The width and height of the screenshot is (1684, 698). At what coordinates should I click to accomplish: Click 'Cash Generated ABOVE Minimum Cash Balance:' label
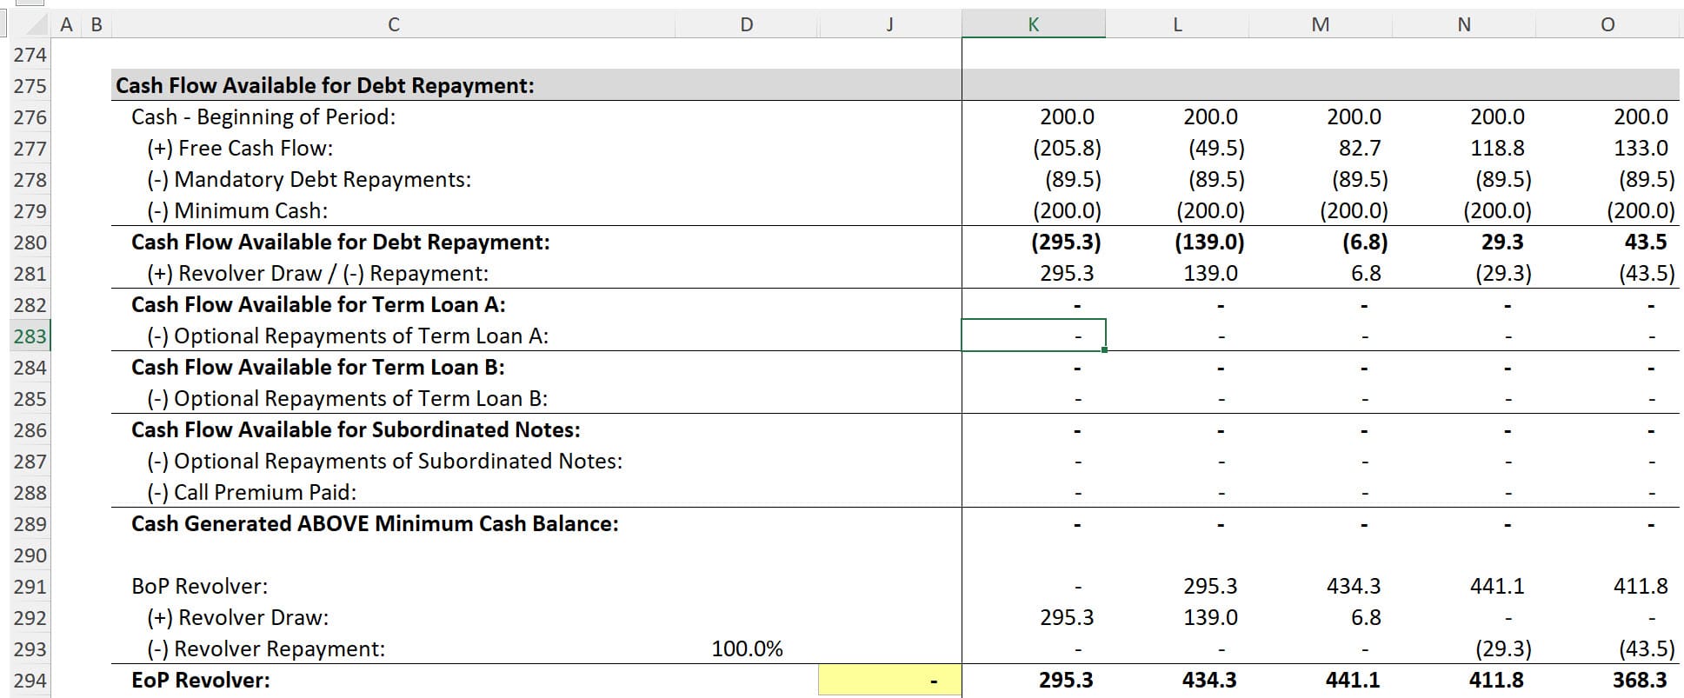[x=375, y=523]
